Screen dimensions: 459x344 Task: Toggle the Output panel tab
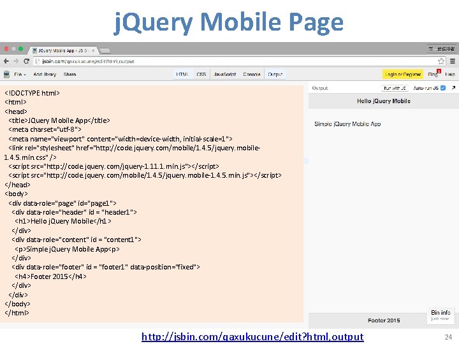[275, 75]
